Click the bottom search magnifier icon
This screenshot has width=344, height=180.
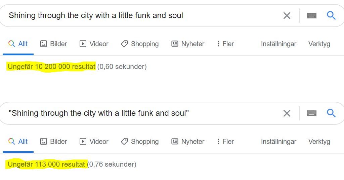[331, 113]
